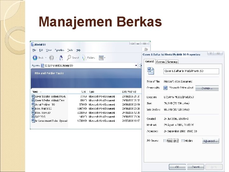This screenshot has height=172, width=229.
Task: Click the Advanced button
Action: [x=211, y=141]
